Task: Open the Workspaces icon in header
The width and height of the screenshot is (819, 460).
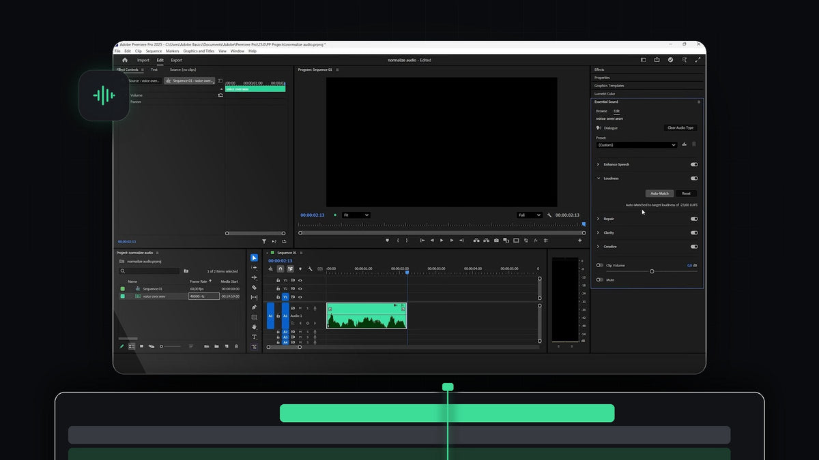Action: click(x=643, y=60)
